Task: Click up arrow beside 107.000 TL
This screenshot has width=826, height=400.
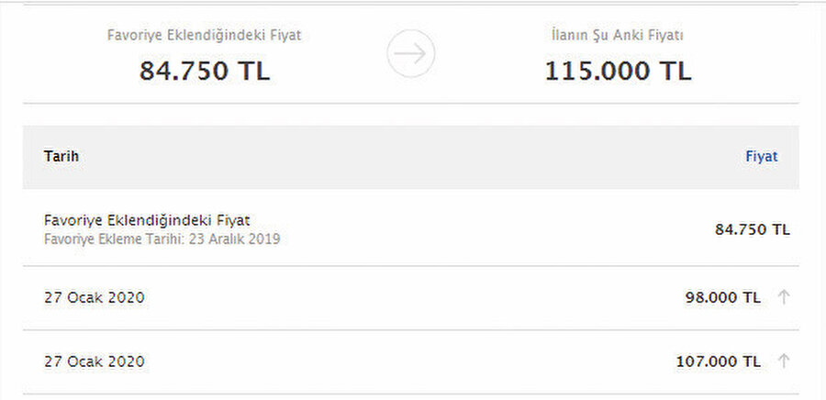Action: (x=784, y=361)
